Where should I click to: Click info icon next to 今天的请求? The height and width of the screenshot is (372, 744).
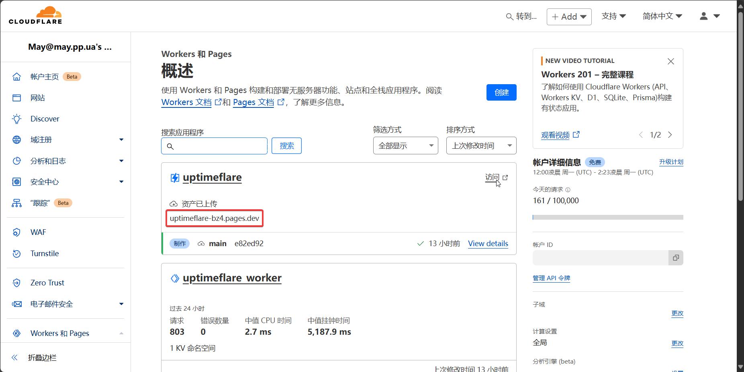(568, 190)
